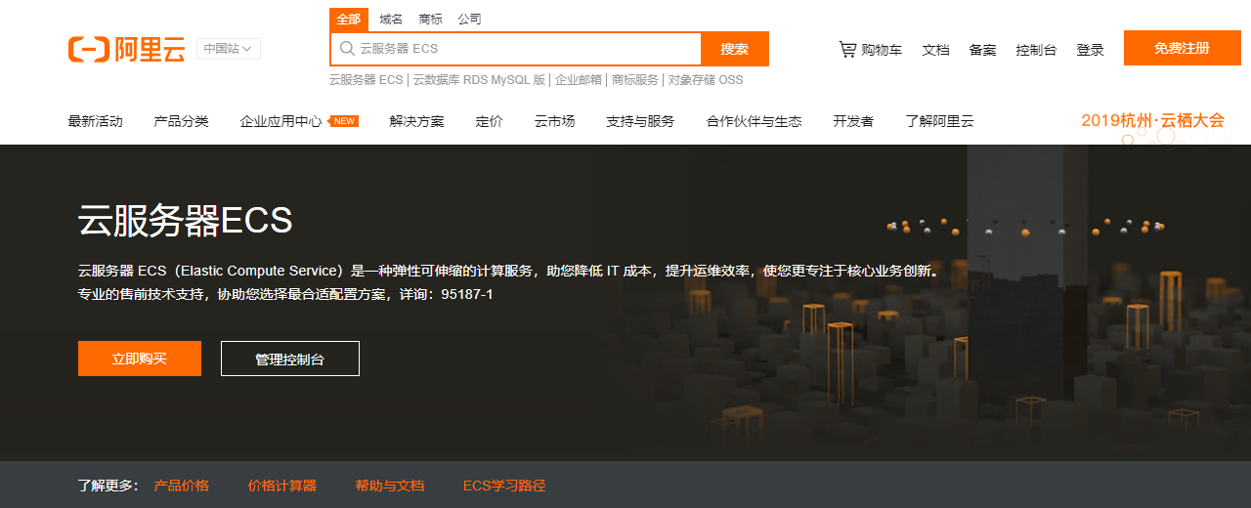Select the 全部 search tab
1251x508 pixels.
349,20
